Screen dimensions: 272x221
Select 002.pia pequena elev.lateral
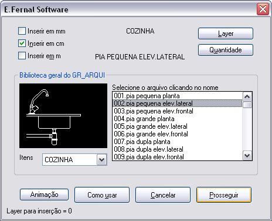pos(178,103)
